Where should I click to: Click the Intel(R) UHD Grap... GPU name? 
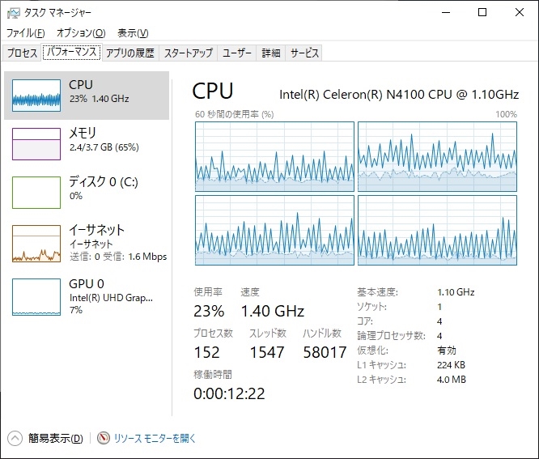point(111,298)
